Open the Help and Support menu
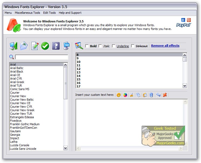201x163 pixels. click(70, 13)
